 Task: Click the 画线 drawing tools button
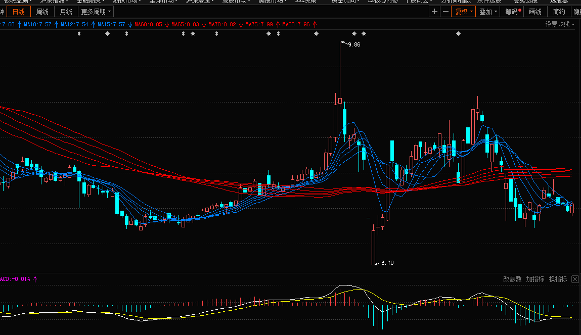[x=535, y=12]
